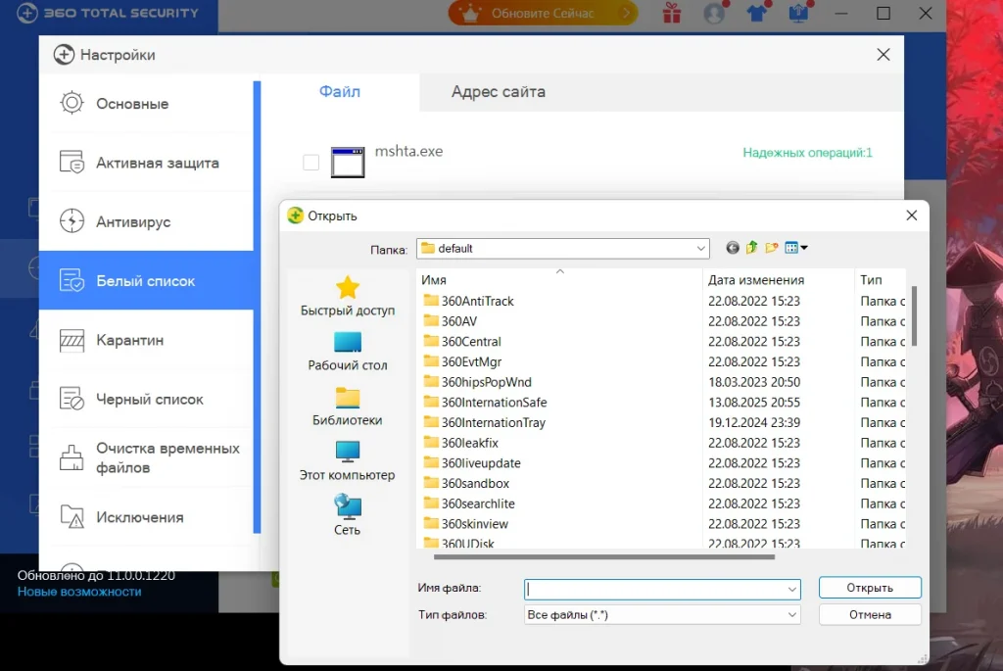Click the file list vertical scrollbar

point(914,316)
